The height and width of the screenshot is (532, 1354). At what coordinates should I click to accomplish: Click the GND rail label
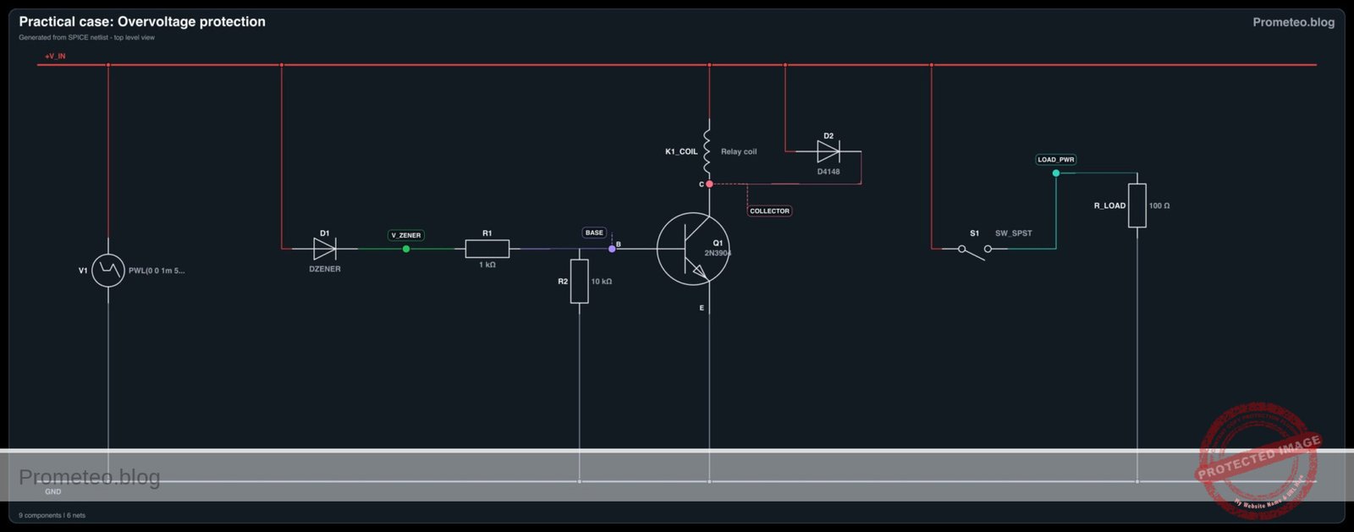coord(53,491)
